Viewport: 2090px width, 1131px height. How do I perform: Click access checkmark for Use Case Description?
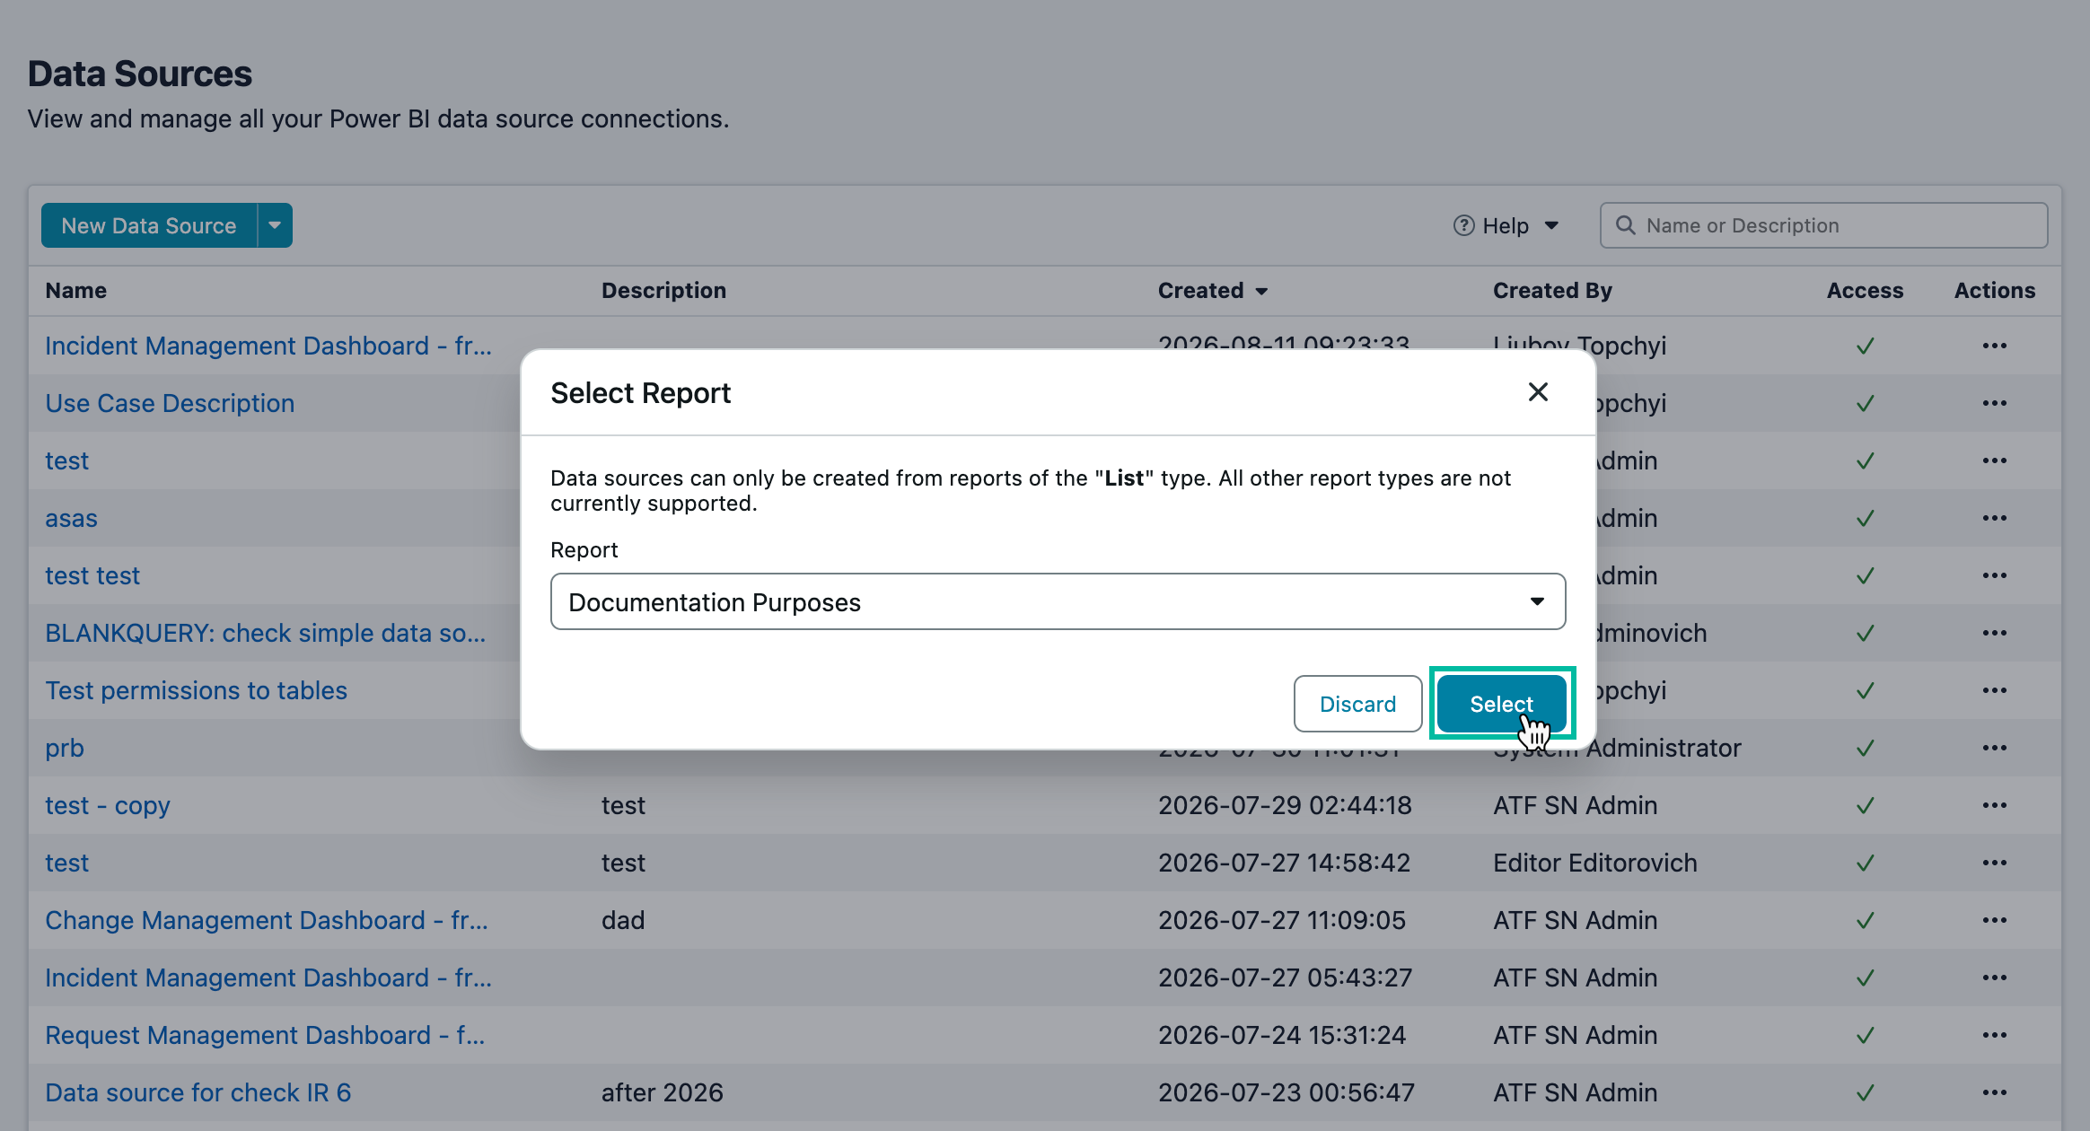point(1865,403)
